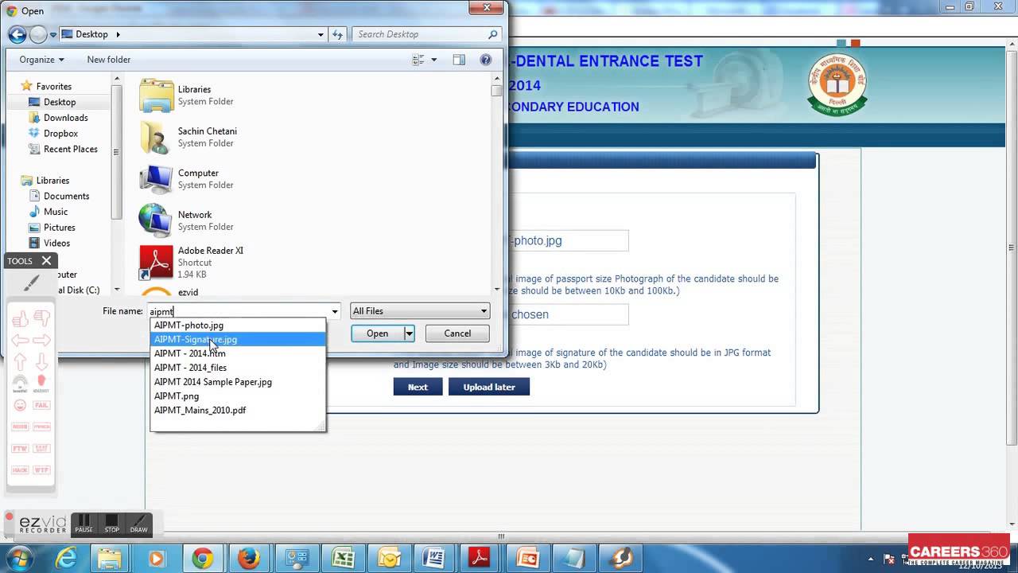This screenshot has width=1018, height=573.
Task: Expand the Desktop address bar dropdown
Action: (x=321, y=34)
